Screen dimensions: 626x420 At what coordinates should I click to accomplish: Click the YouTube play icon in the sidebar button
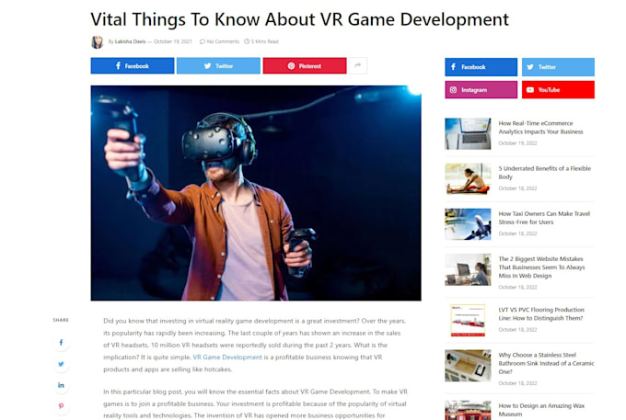coord(530,90)
